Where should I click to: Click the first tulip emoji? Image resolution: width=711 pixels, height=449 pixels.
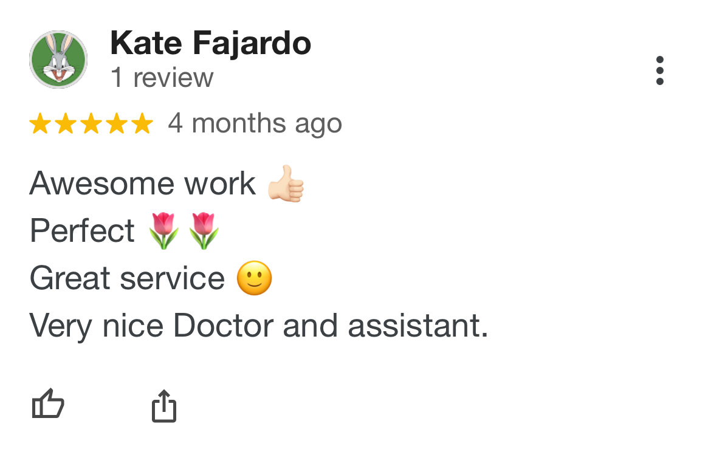164,231
